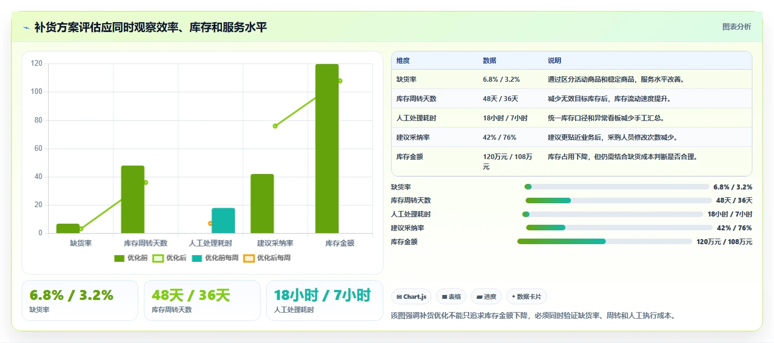Click the 库存金额 progress bar
Viewport: 774px width, 343px height.
point(605,241)
